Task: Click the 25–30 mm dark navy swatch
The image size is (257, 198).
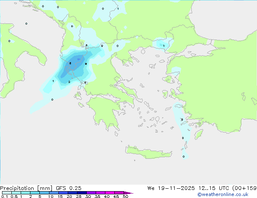Action: (x=82, y=193)
